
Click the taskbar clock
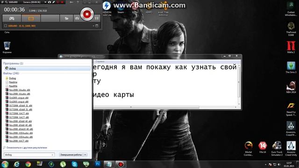point(289,164)
